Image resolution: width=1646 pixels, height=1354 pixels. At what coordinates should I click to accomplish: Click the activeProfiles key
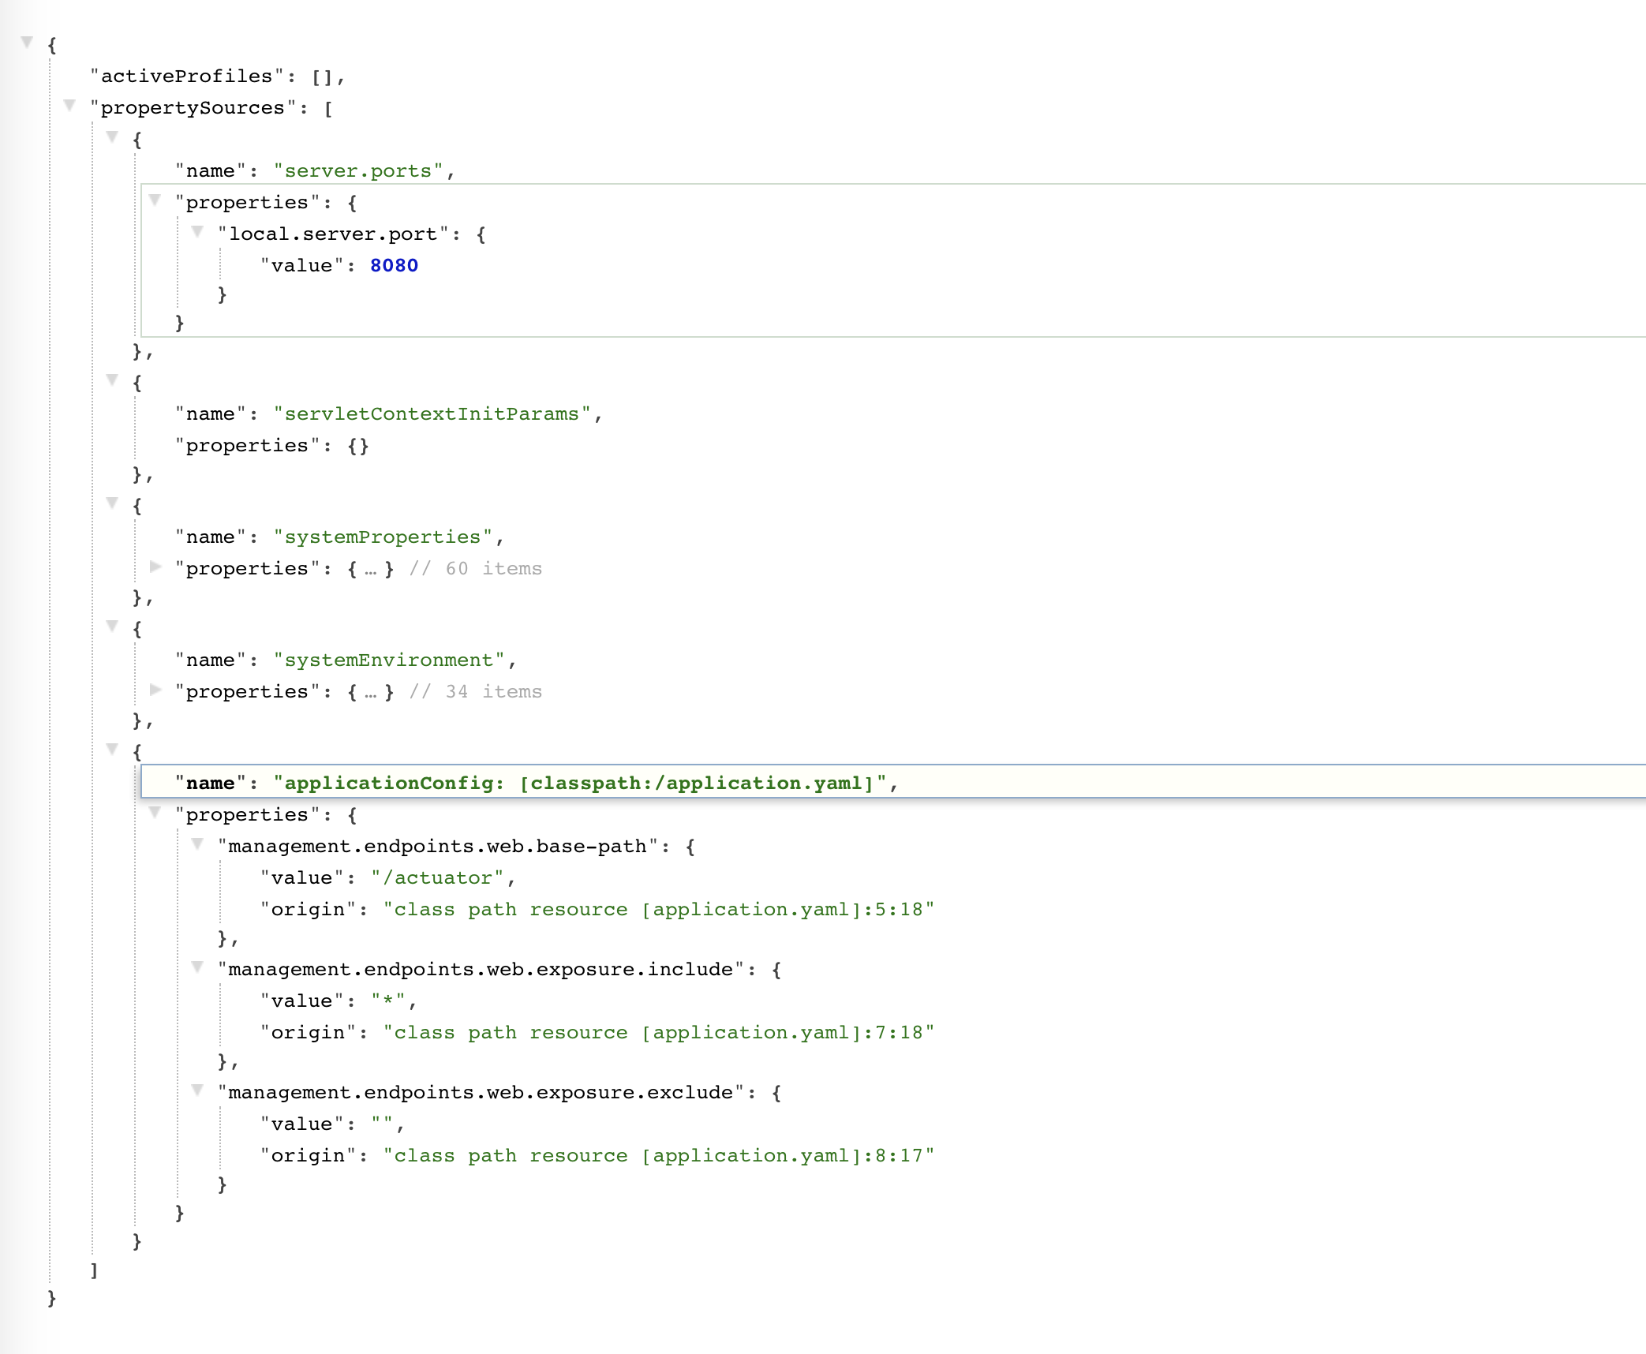[186, 77]
